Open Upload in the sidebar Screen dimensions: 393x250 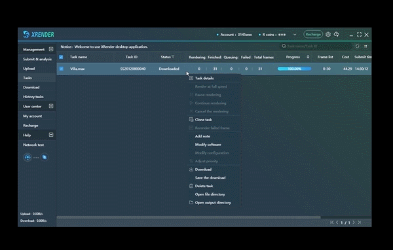(x=29, y=68)
